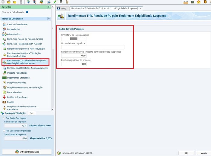Click the printer icon in toolbar

(x=49, y=2)
